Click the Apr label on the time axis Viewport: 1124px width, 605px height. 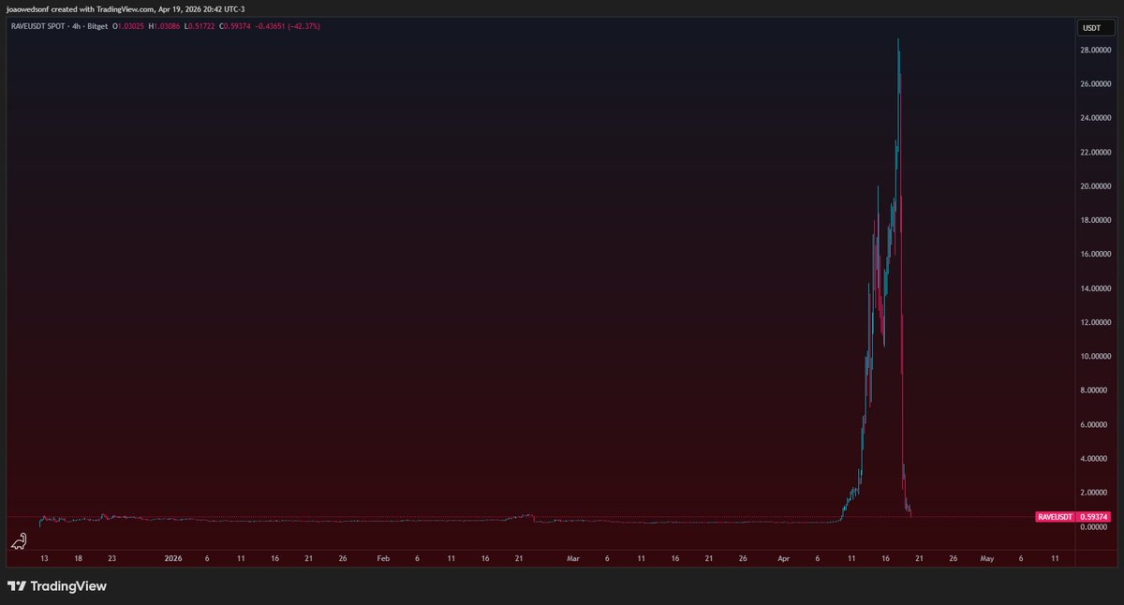pos(783,557)
